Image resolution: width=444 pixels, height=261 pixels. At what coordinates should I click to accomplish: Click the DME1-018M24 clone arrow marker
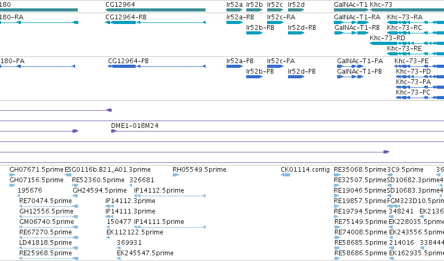[x=114, y=131]
